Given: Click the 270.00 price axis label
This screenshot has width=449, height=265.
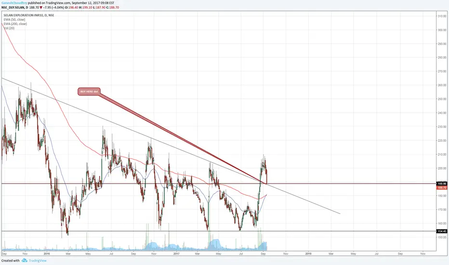Looking at the screenshot, I should click(442, 71).
